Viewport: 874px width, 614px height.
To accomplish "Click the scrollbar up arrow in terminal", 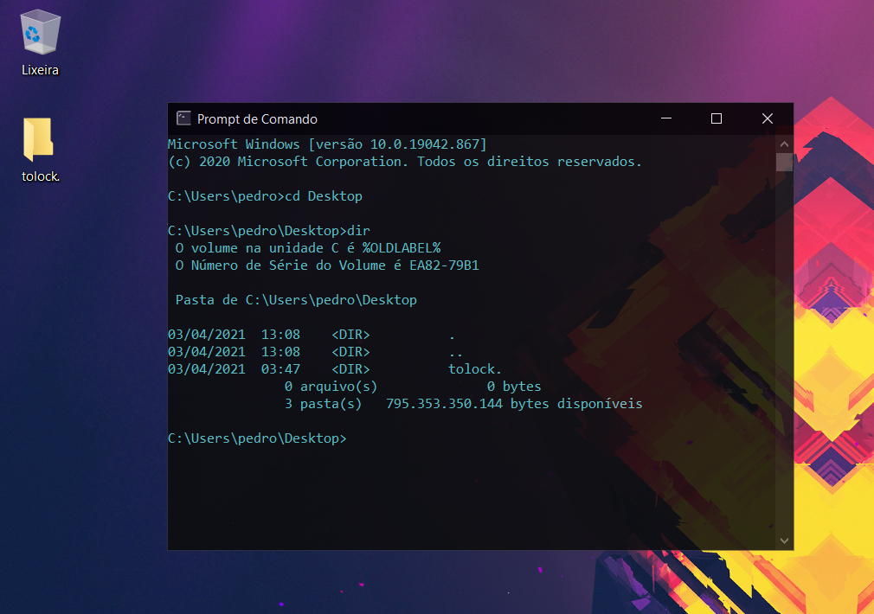I will (x=784, y=144).
